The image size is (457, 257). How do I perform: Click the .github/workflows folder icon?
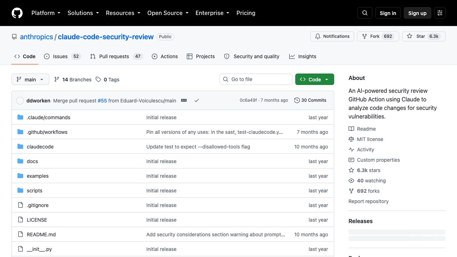coord(20,132)
